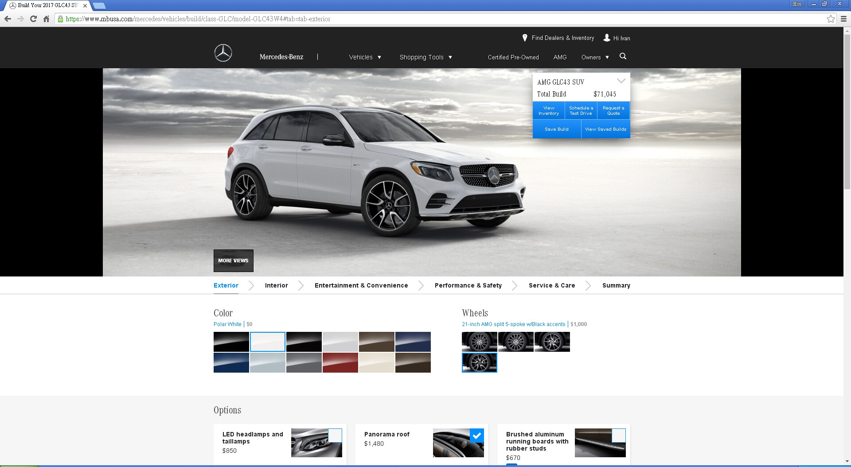Click the browser forward arrow
The height and width of the screenshot is (467, 851).
[x=20, y=19]
